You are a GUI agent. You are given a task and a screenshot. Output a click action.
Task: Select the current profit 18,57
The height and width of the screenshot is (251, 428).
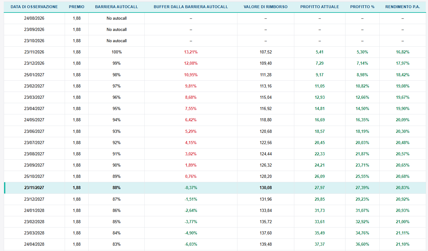click(x=320, y=131)
